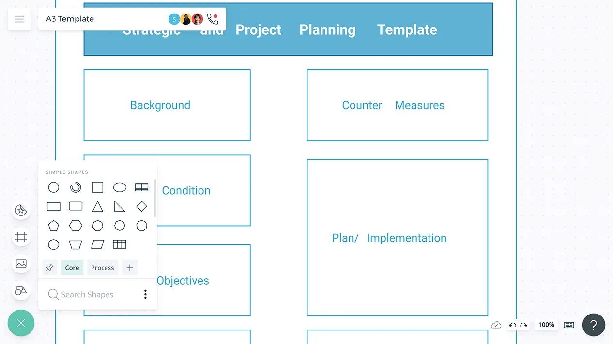The width and height of the screenshot is (613, 344).
Task: Open the hamburger main menu
Action: (19, 19)
